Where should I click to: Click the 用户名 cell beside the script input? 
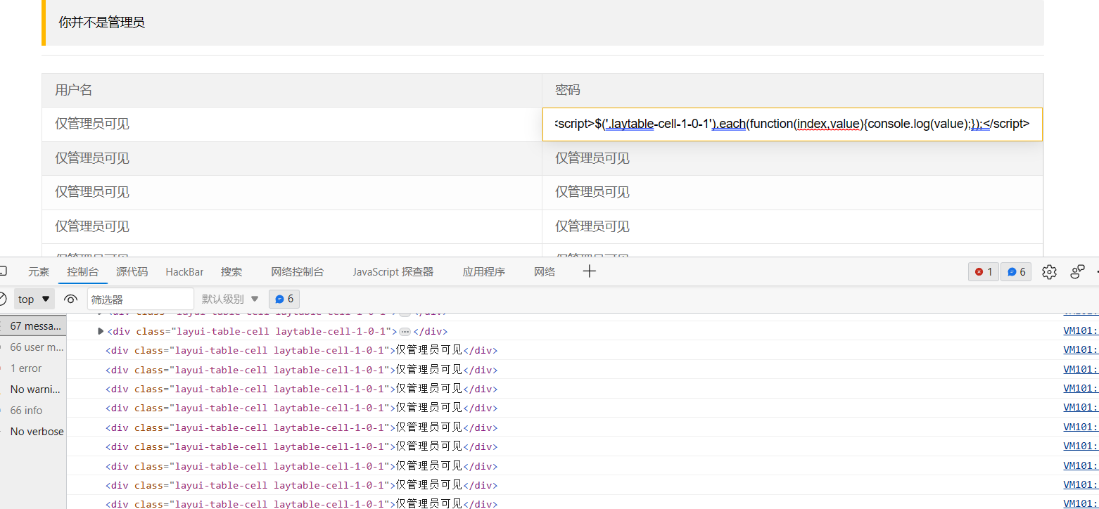tap(292, 124)
